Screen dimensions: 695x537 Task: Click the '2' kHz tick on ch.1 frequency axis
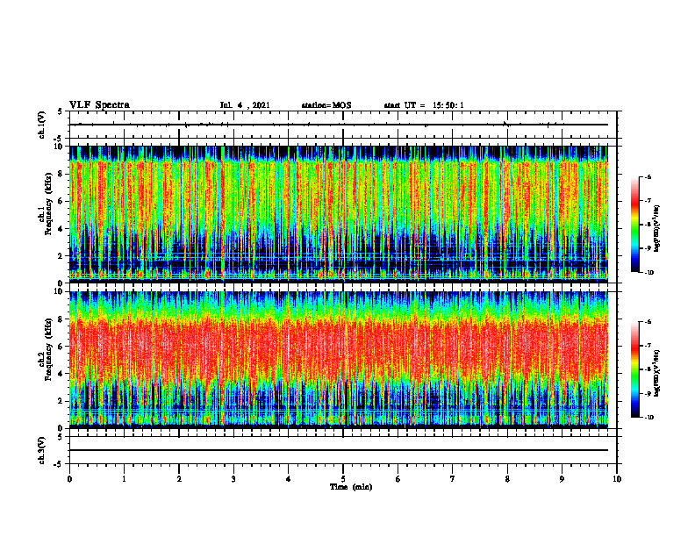point(61,255)
